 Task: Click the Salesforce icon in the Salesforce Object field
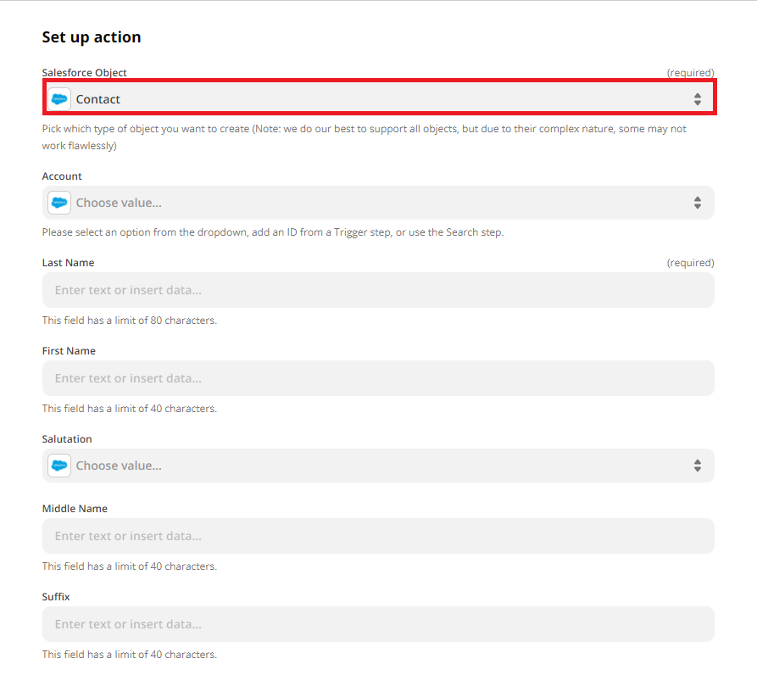pos(59,99)
